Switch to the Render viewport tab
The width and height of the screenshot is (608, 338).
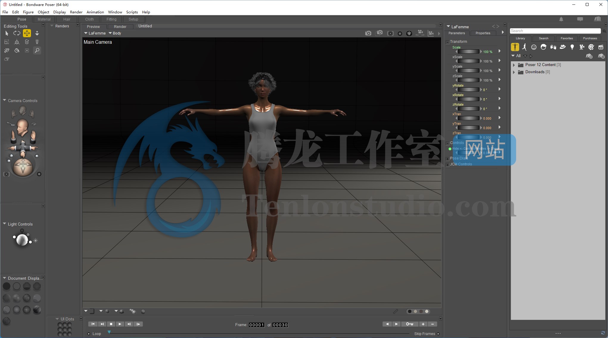[120, 26]
